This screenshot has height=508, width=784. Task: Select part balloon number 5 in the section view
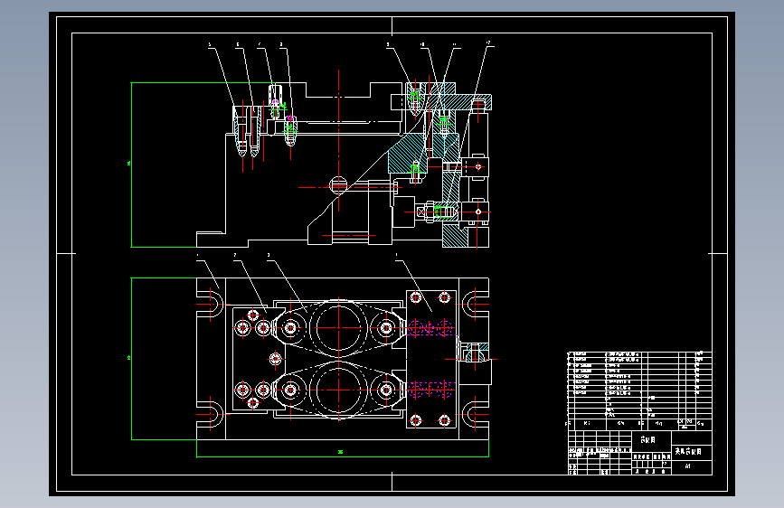click(210, 45)
